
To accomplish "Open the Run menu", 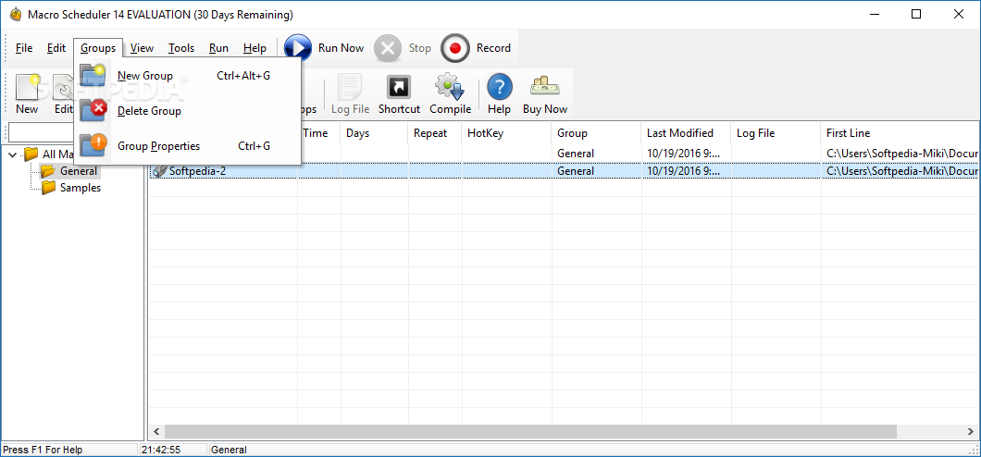I will pos(219,48).
